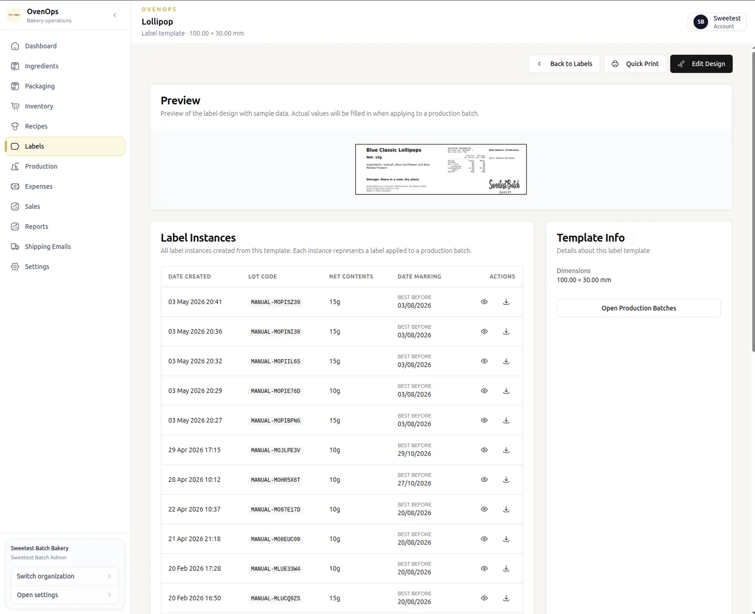Go back to Labels list

564,64
